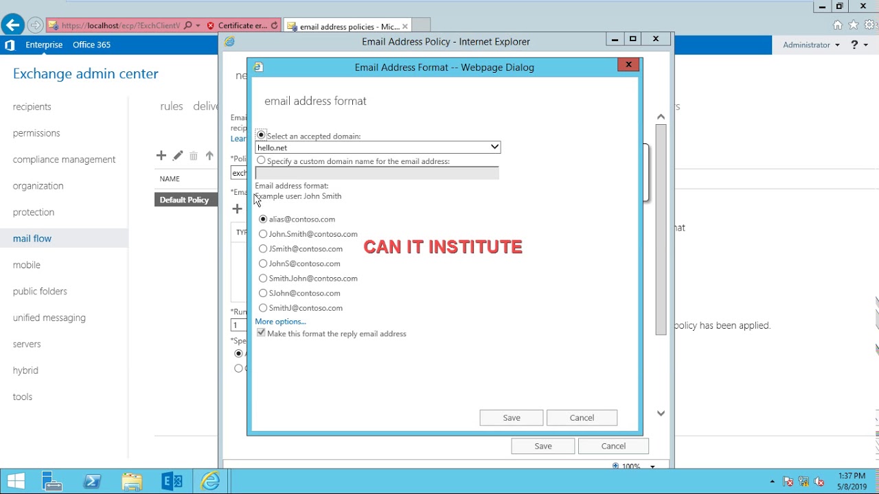Click the browser favorites star icon
This screenshot has height=494, width=879.
854,25
